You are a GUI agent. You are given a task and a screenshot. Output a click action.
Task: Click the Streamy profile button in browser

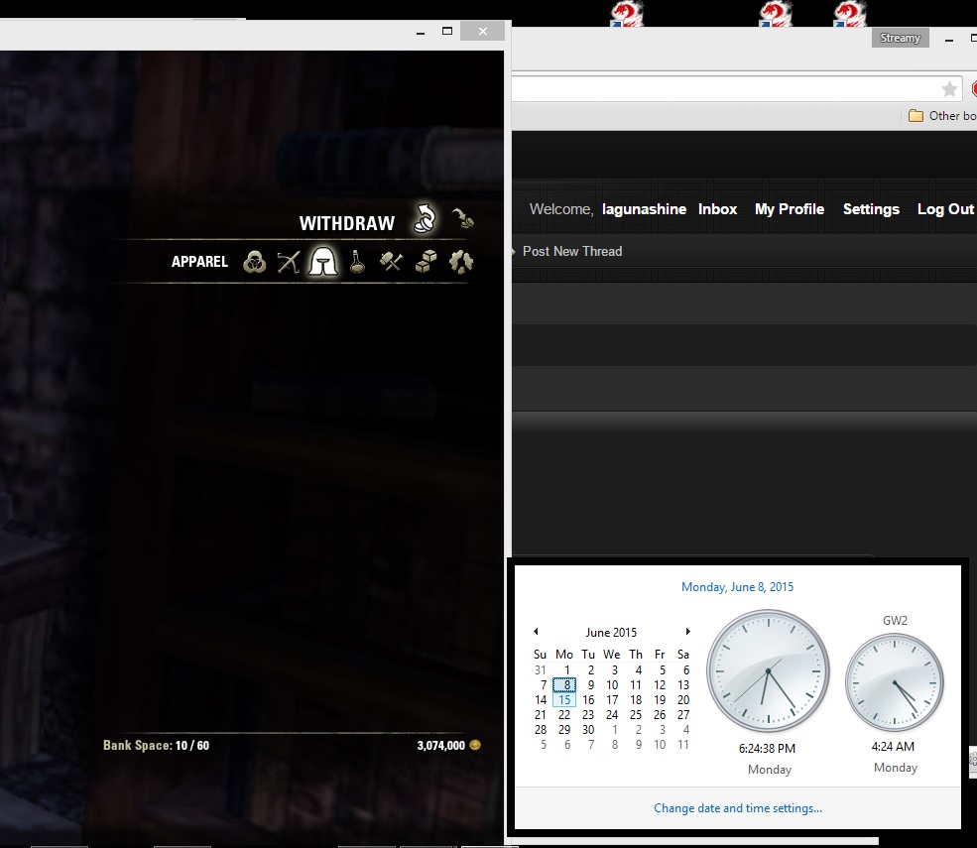[900, 38]
